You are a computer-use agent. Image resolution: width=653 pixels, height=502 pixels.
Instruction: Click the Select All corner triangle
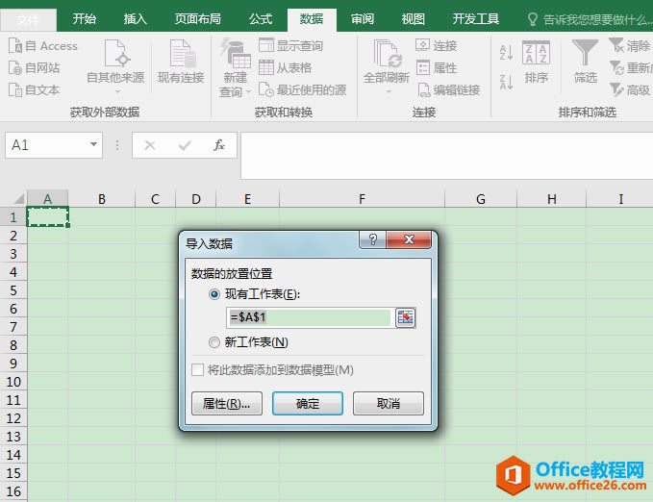coord(18,198)
